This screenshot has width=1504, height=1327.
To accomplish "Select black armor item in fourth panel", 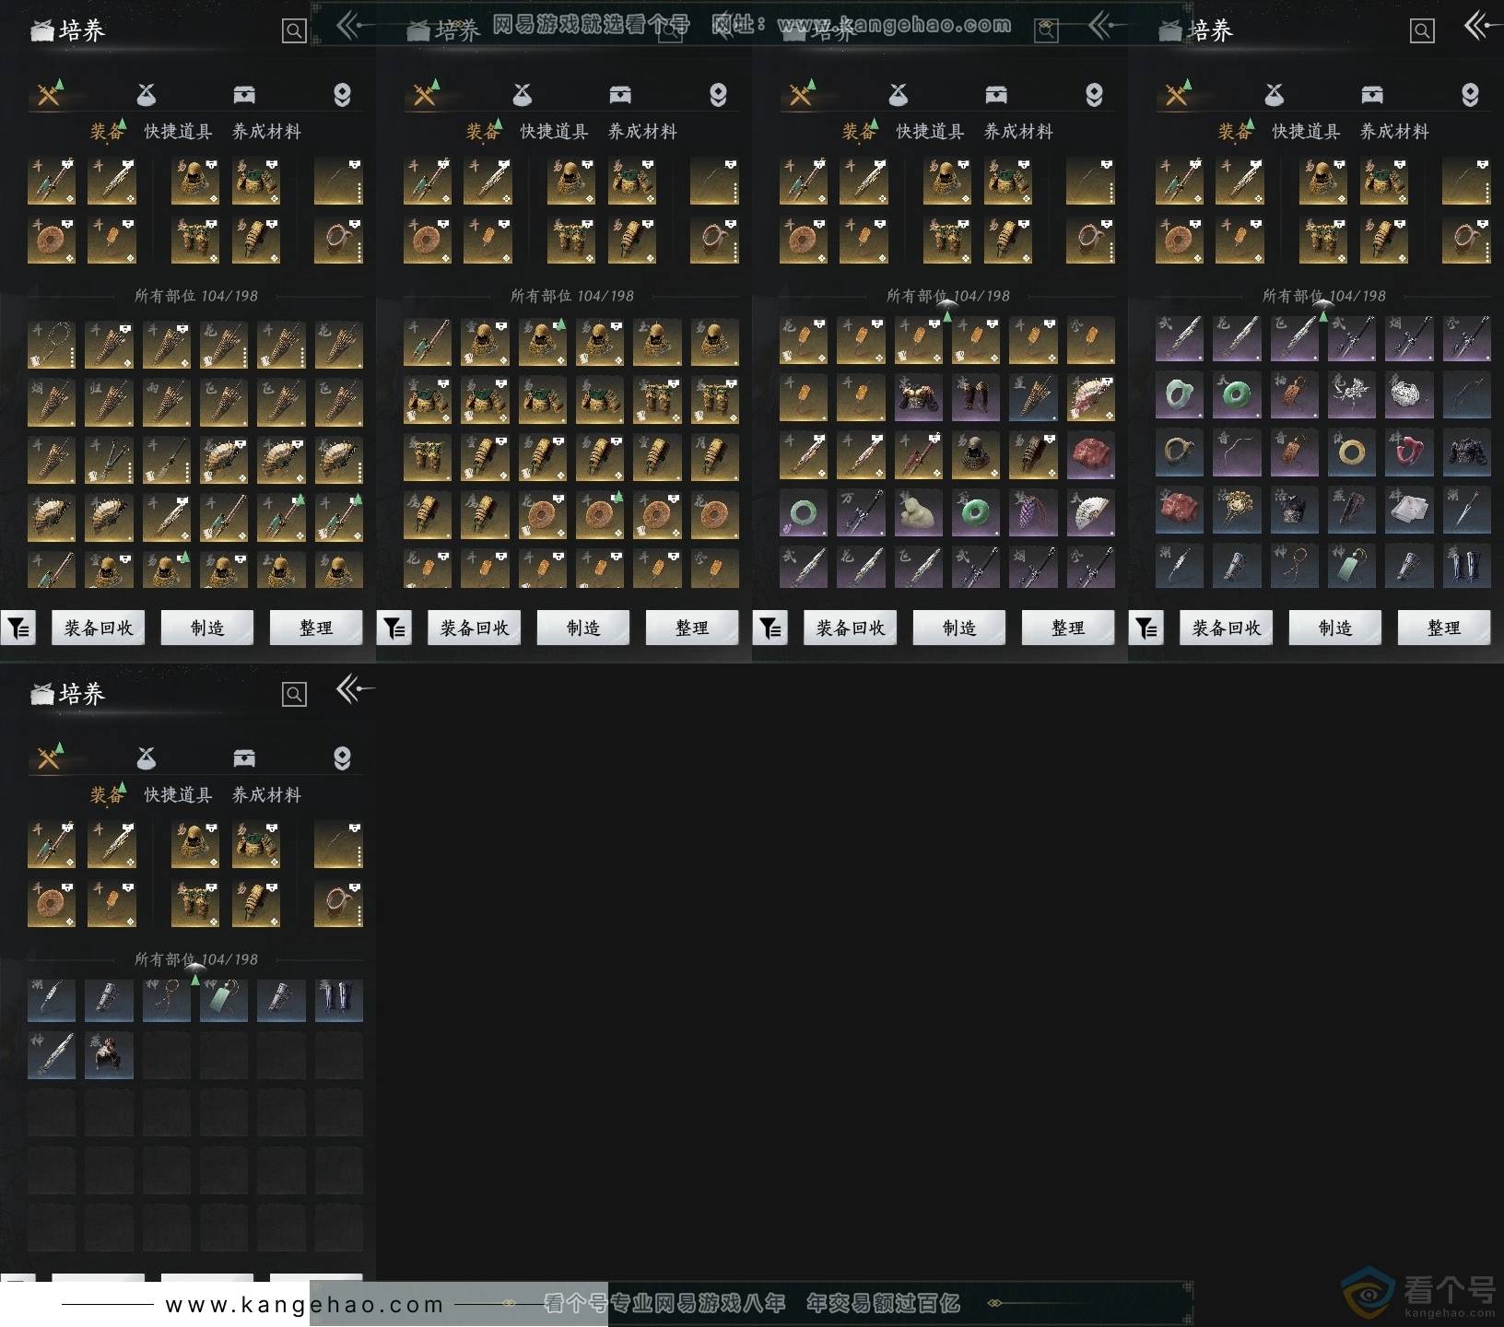I will coord(1467,452).
